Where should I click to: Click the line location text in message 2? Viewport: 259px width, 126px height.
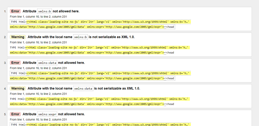pyautogui.click(x=38, y=43)
